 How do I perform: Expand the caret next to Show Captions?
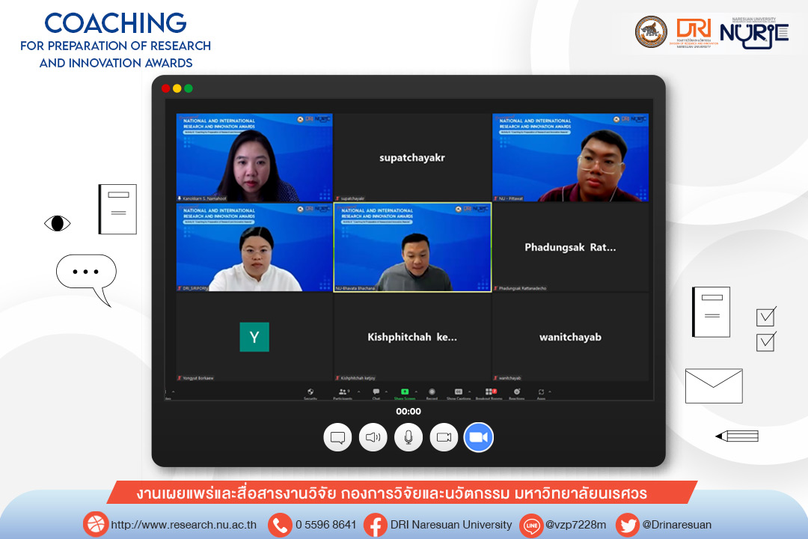pyautogui.click(x=469, y=392)
